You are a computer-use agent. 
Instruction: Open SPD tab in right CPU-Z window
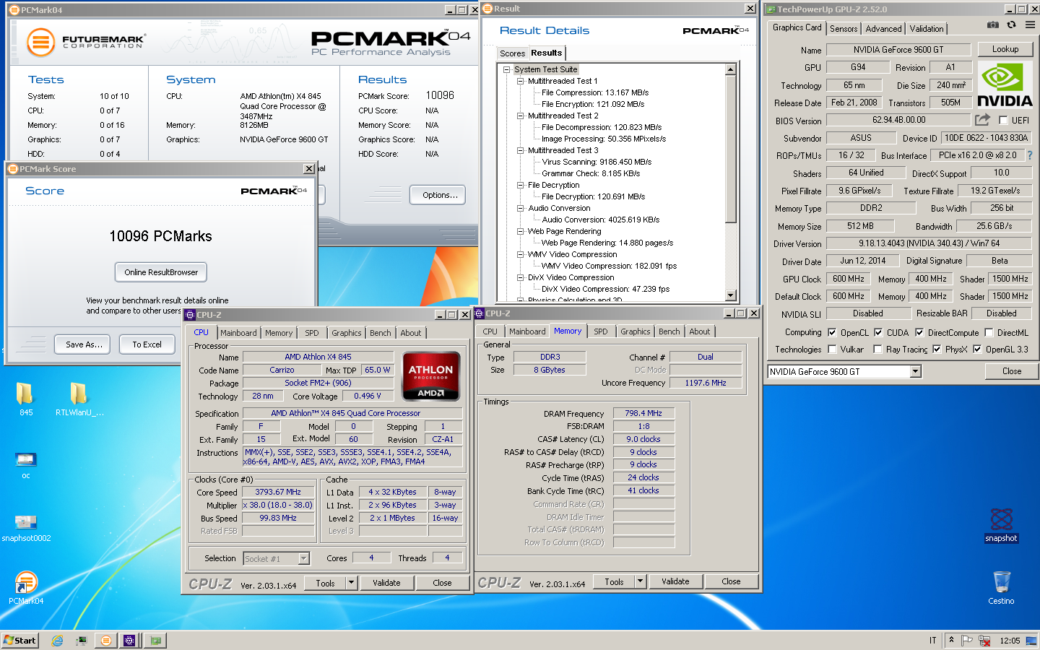tap(601, 331)
